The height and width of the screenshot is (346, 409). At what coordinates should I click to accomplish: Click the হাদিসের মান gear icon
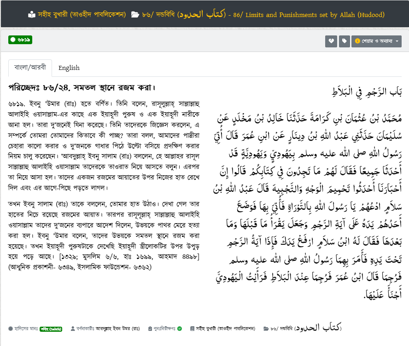(11, 329)
